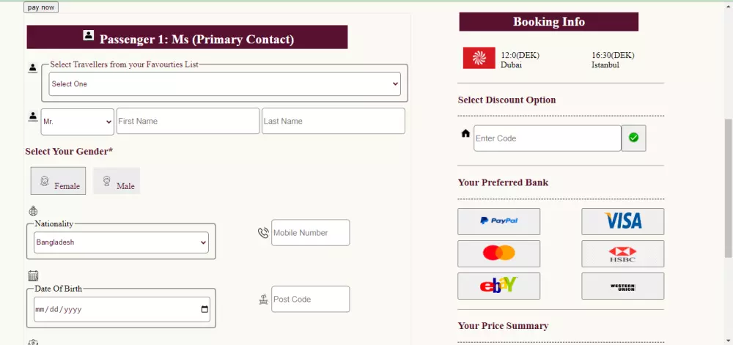Click the green discount code checkmark
Image resolution: width=733 pixels, height=345 pixels.
(x=633, y=138)
